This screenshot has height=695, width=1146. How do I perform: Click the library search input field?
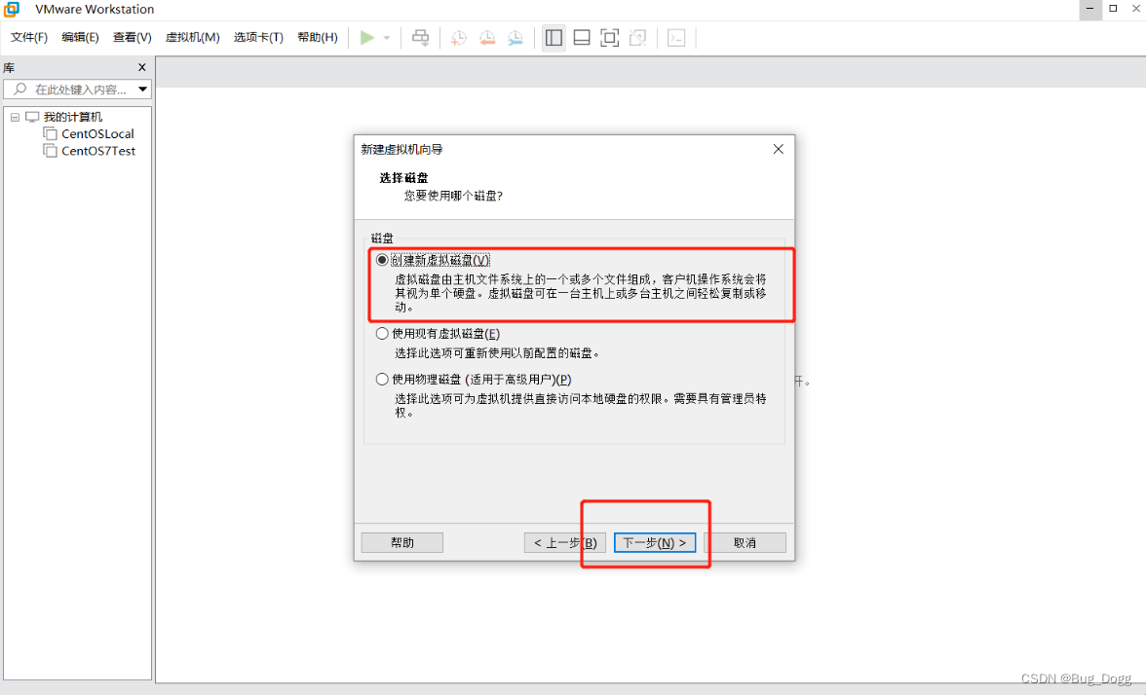click(78, 90)
